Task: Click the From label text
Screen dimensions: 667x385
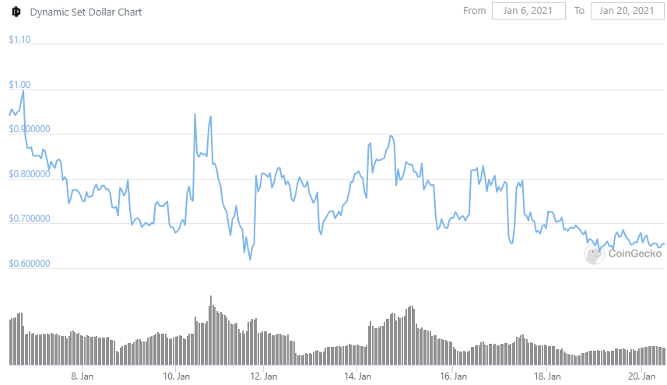Action: tap(474, 11)
